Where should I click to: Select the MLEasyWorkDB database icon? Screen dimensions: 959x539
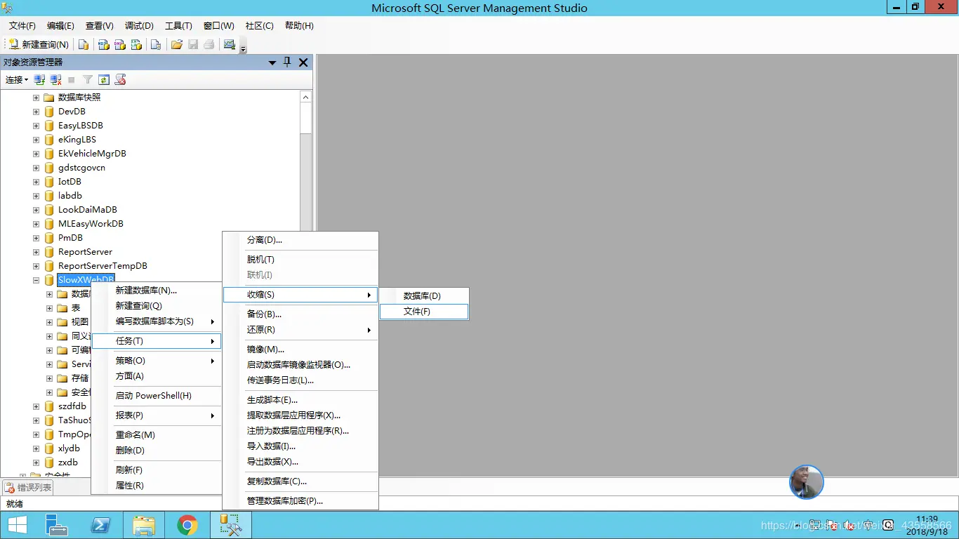point(49,224)
